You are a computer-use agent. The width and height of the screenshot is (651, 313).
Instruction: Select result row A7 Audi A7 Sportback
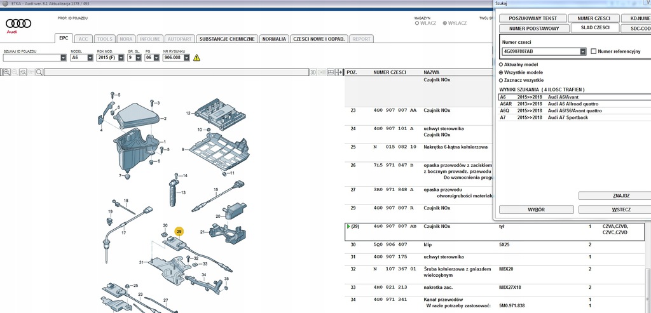click(x=574, y=117)
